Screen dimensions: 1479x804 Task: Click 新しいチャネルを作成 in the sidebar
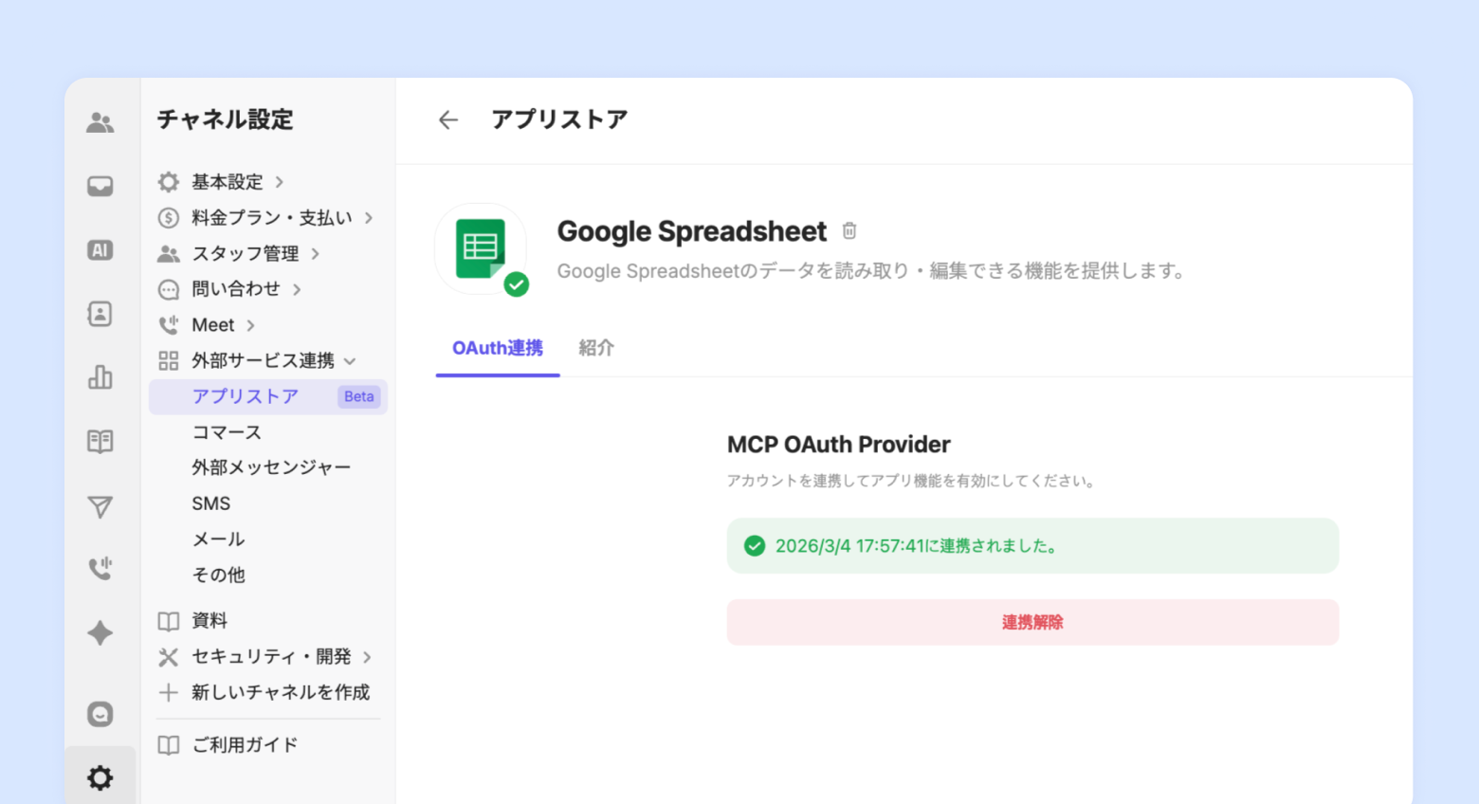click(x=281, y=692)
